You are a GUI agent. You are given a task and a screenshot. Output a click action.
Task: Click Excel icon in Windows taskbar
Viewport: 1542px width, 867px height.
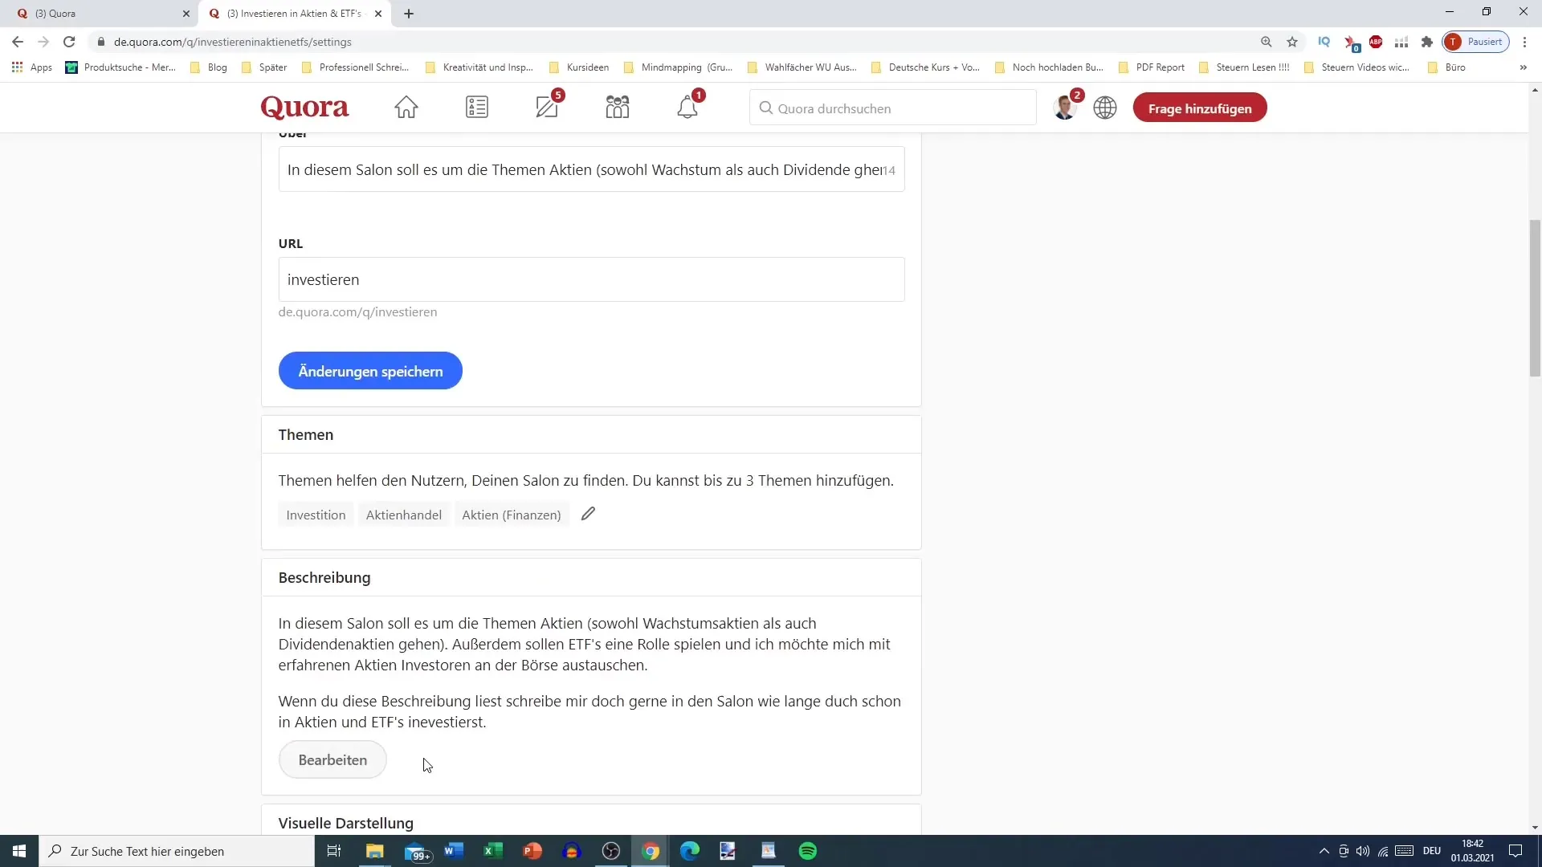[x=492, y=851]
